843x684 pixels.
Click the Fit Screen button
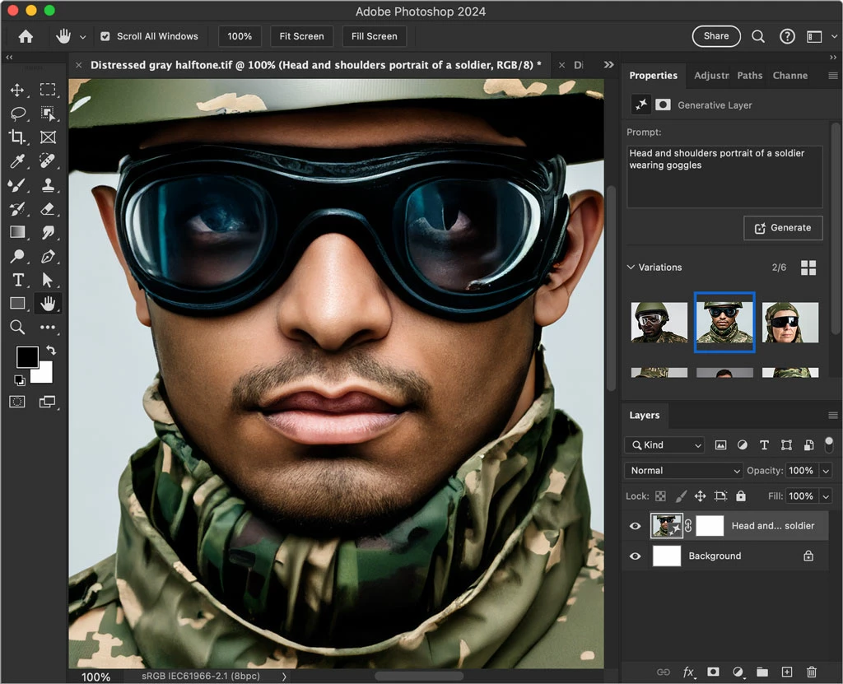point(301,36)
